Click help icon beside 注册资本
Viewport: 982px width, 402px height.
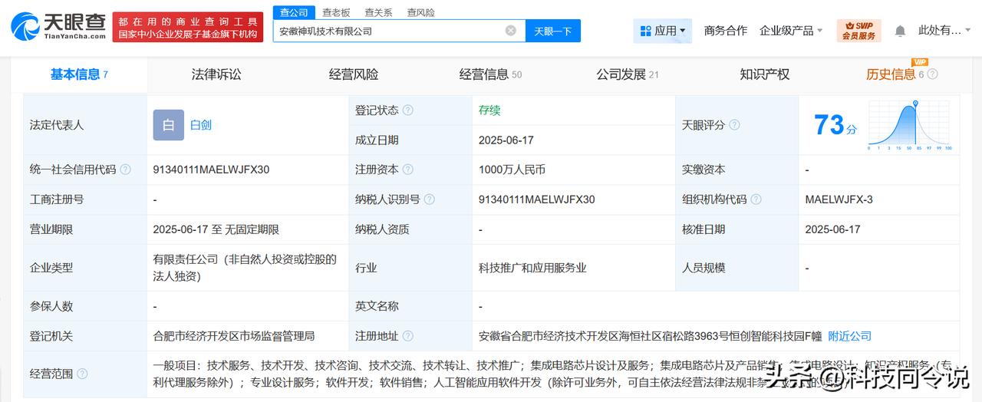408,170
